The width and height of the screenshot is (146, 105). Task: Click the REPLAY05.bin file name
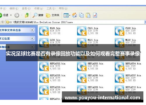coord(58,75)
